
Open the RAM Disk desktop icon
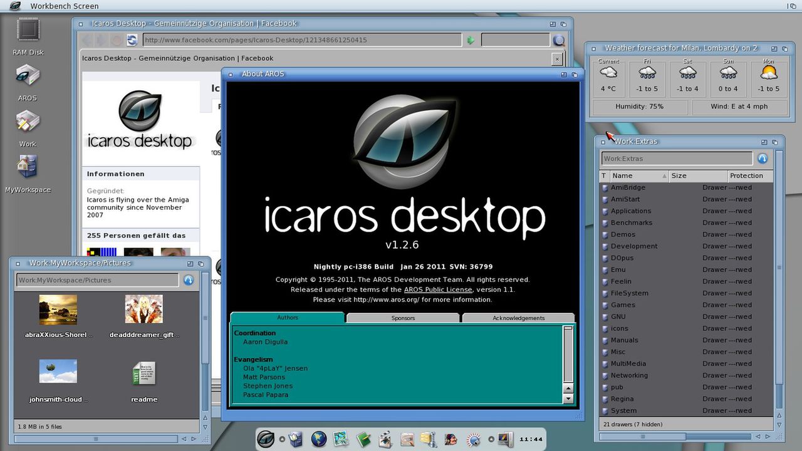tap(28, 30)
